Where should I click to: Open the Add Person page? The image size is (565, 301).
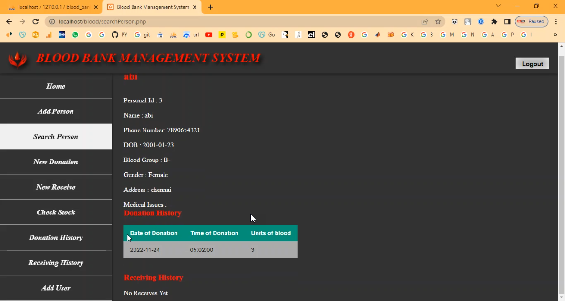pyautogui.click(x=56, y=111)
